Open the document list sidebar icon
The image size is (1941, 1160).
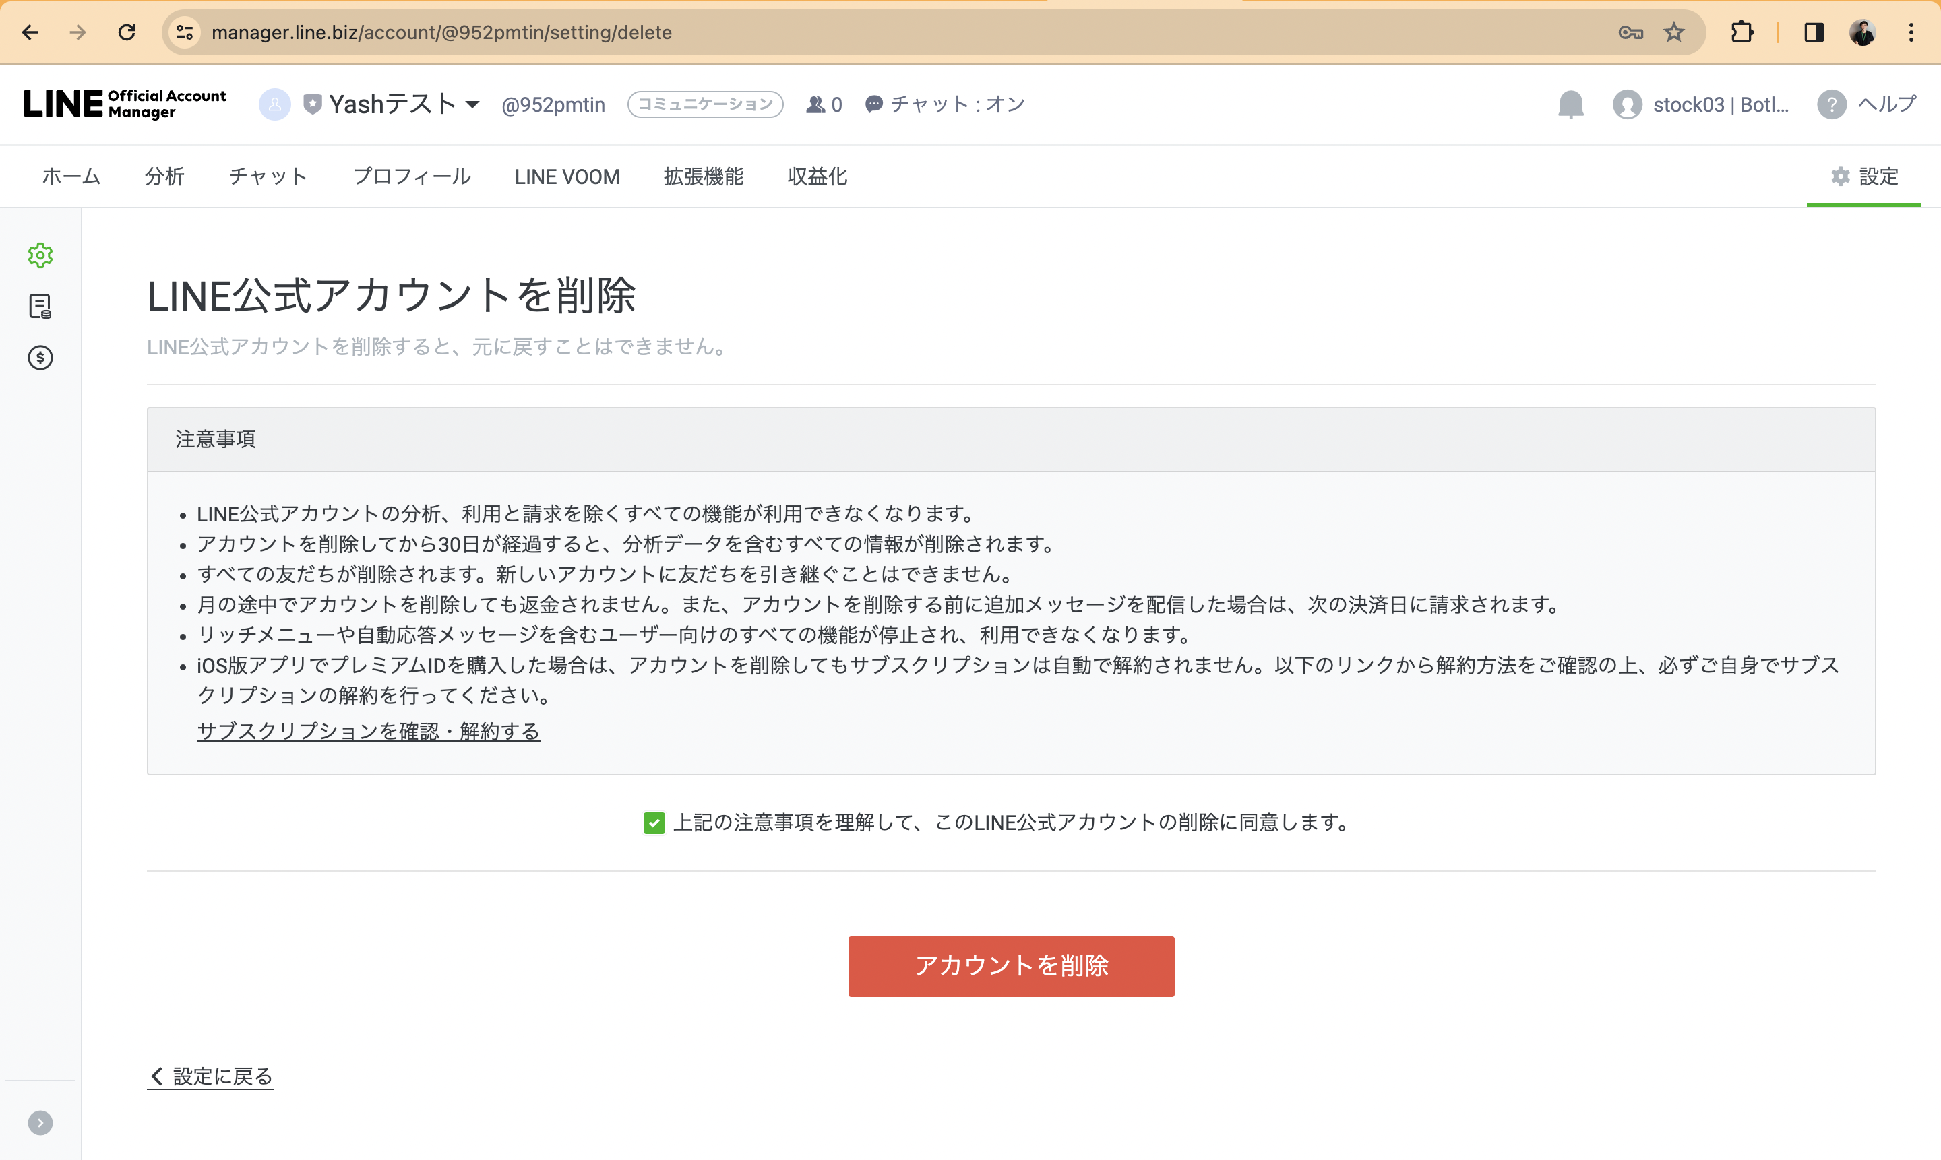[x=40, y=307]
